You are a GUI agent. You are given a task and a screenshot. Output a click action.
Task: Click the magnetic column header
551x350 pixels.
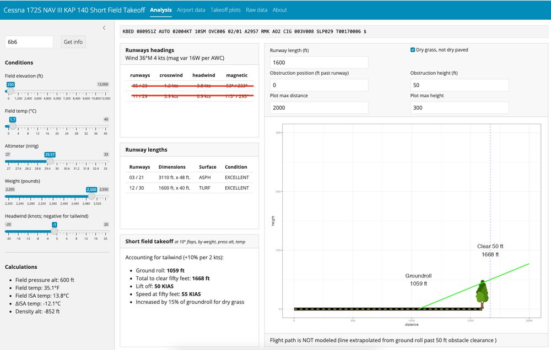(x=237, y=75)
